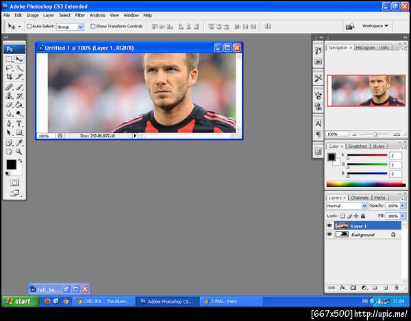Open the document status bar arrow menu
Image resolution: width=411 pixels, height=321 pixels.
tap(135, 136)
